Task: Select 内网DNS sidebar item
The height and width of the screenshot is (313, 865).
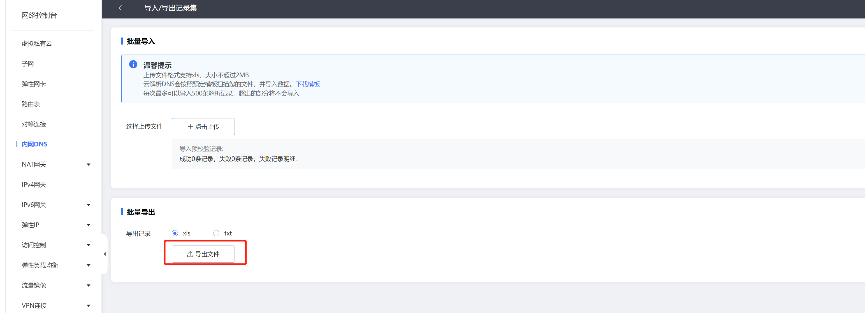Action: pyautogui.click(x=34, y=144)
